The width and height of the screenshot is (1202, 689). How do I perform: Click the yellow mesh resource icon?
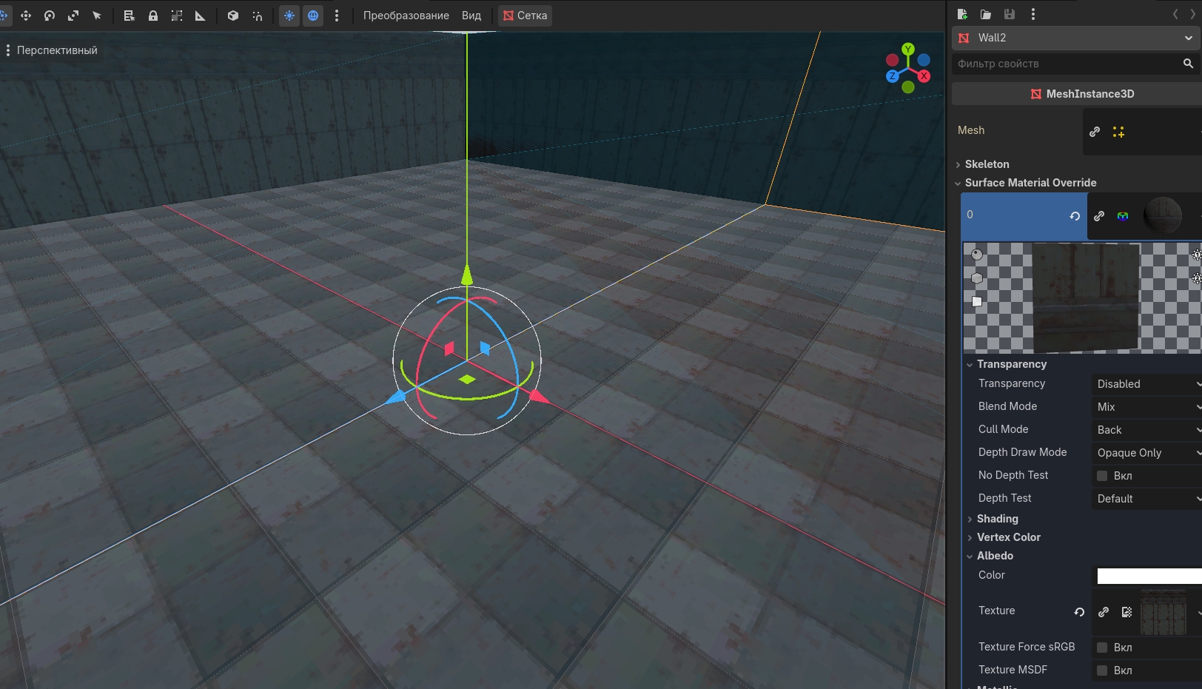click(1118, 132)
